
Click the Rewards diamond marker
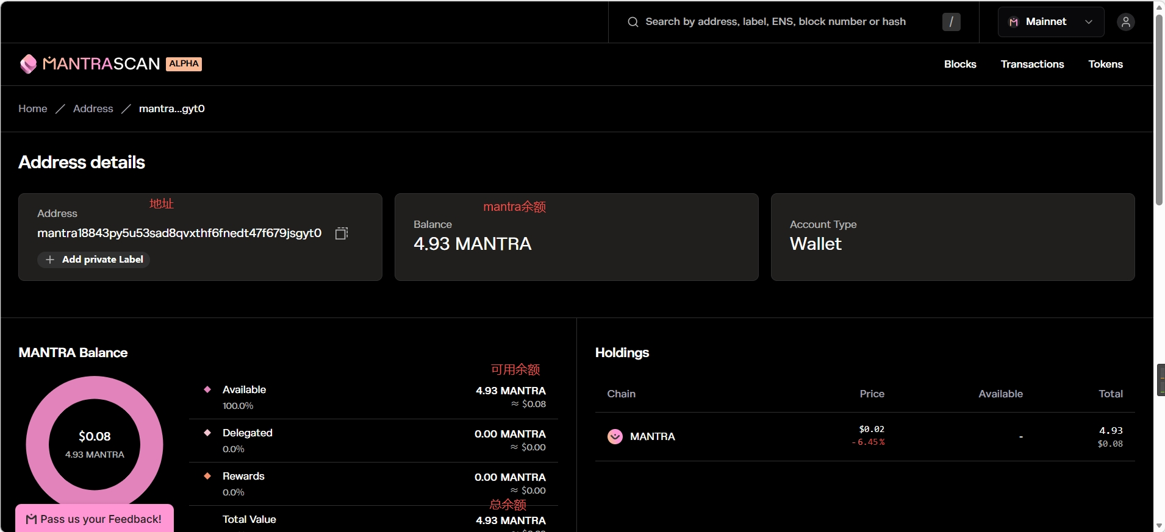click(207, 476)
